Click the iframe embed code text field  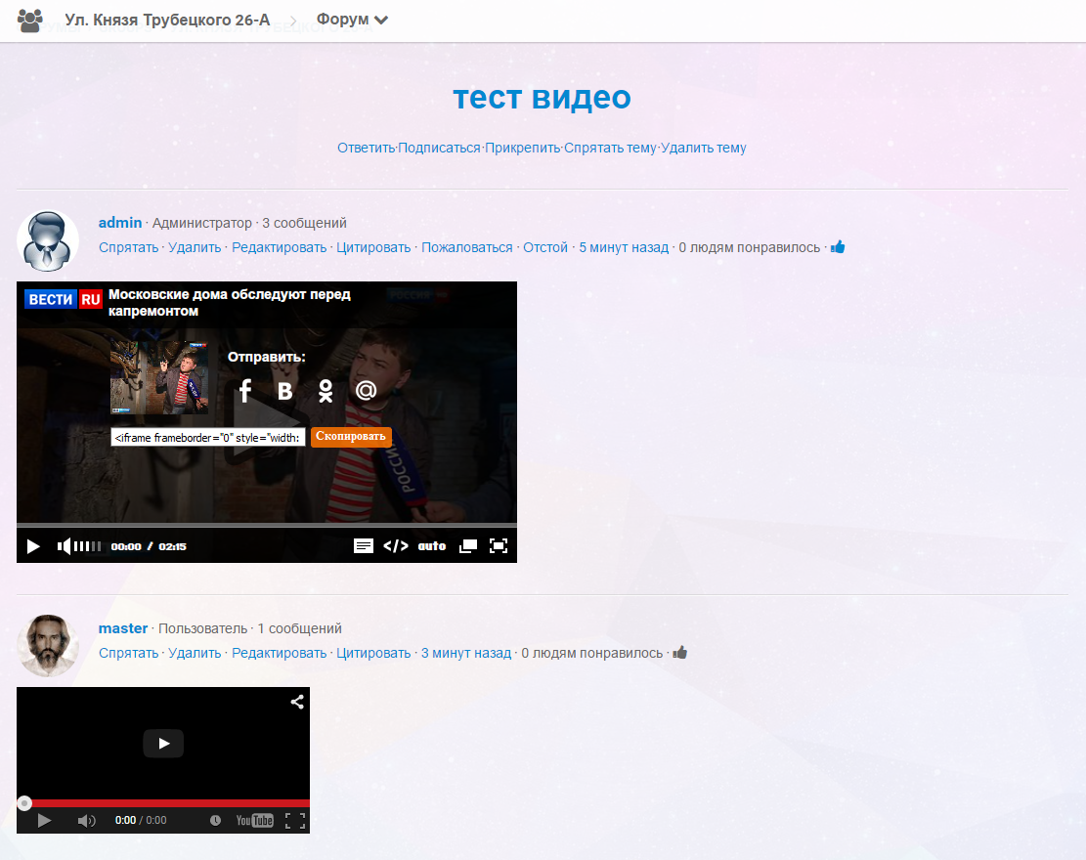pos(208,438)
